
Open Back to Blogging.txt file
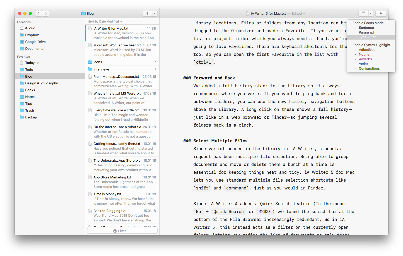click(122, 215)
